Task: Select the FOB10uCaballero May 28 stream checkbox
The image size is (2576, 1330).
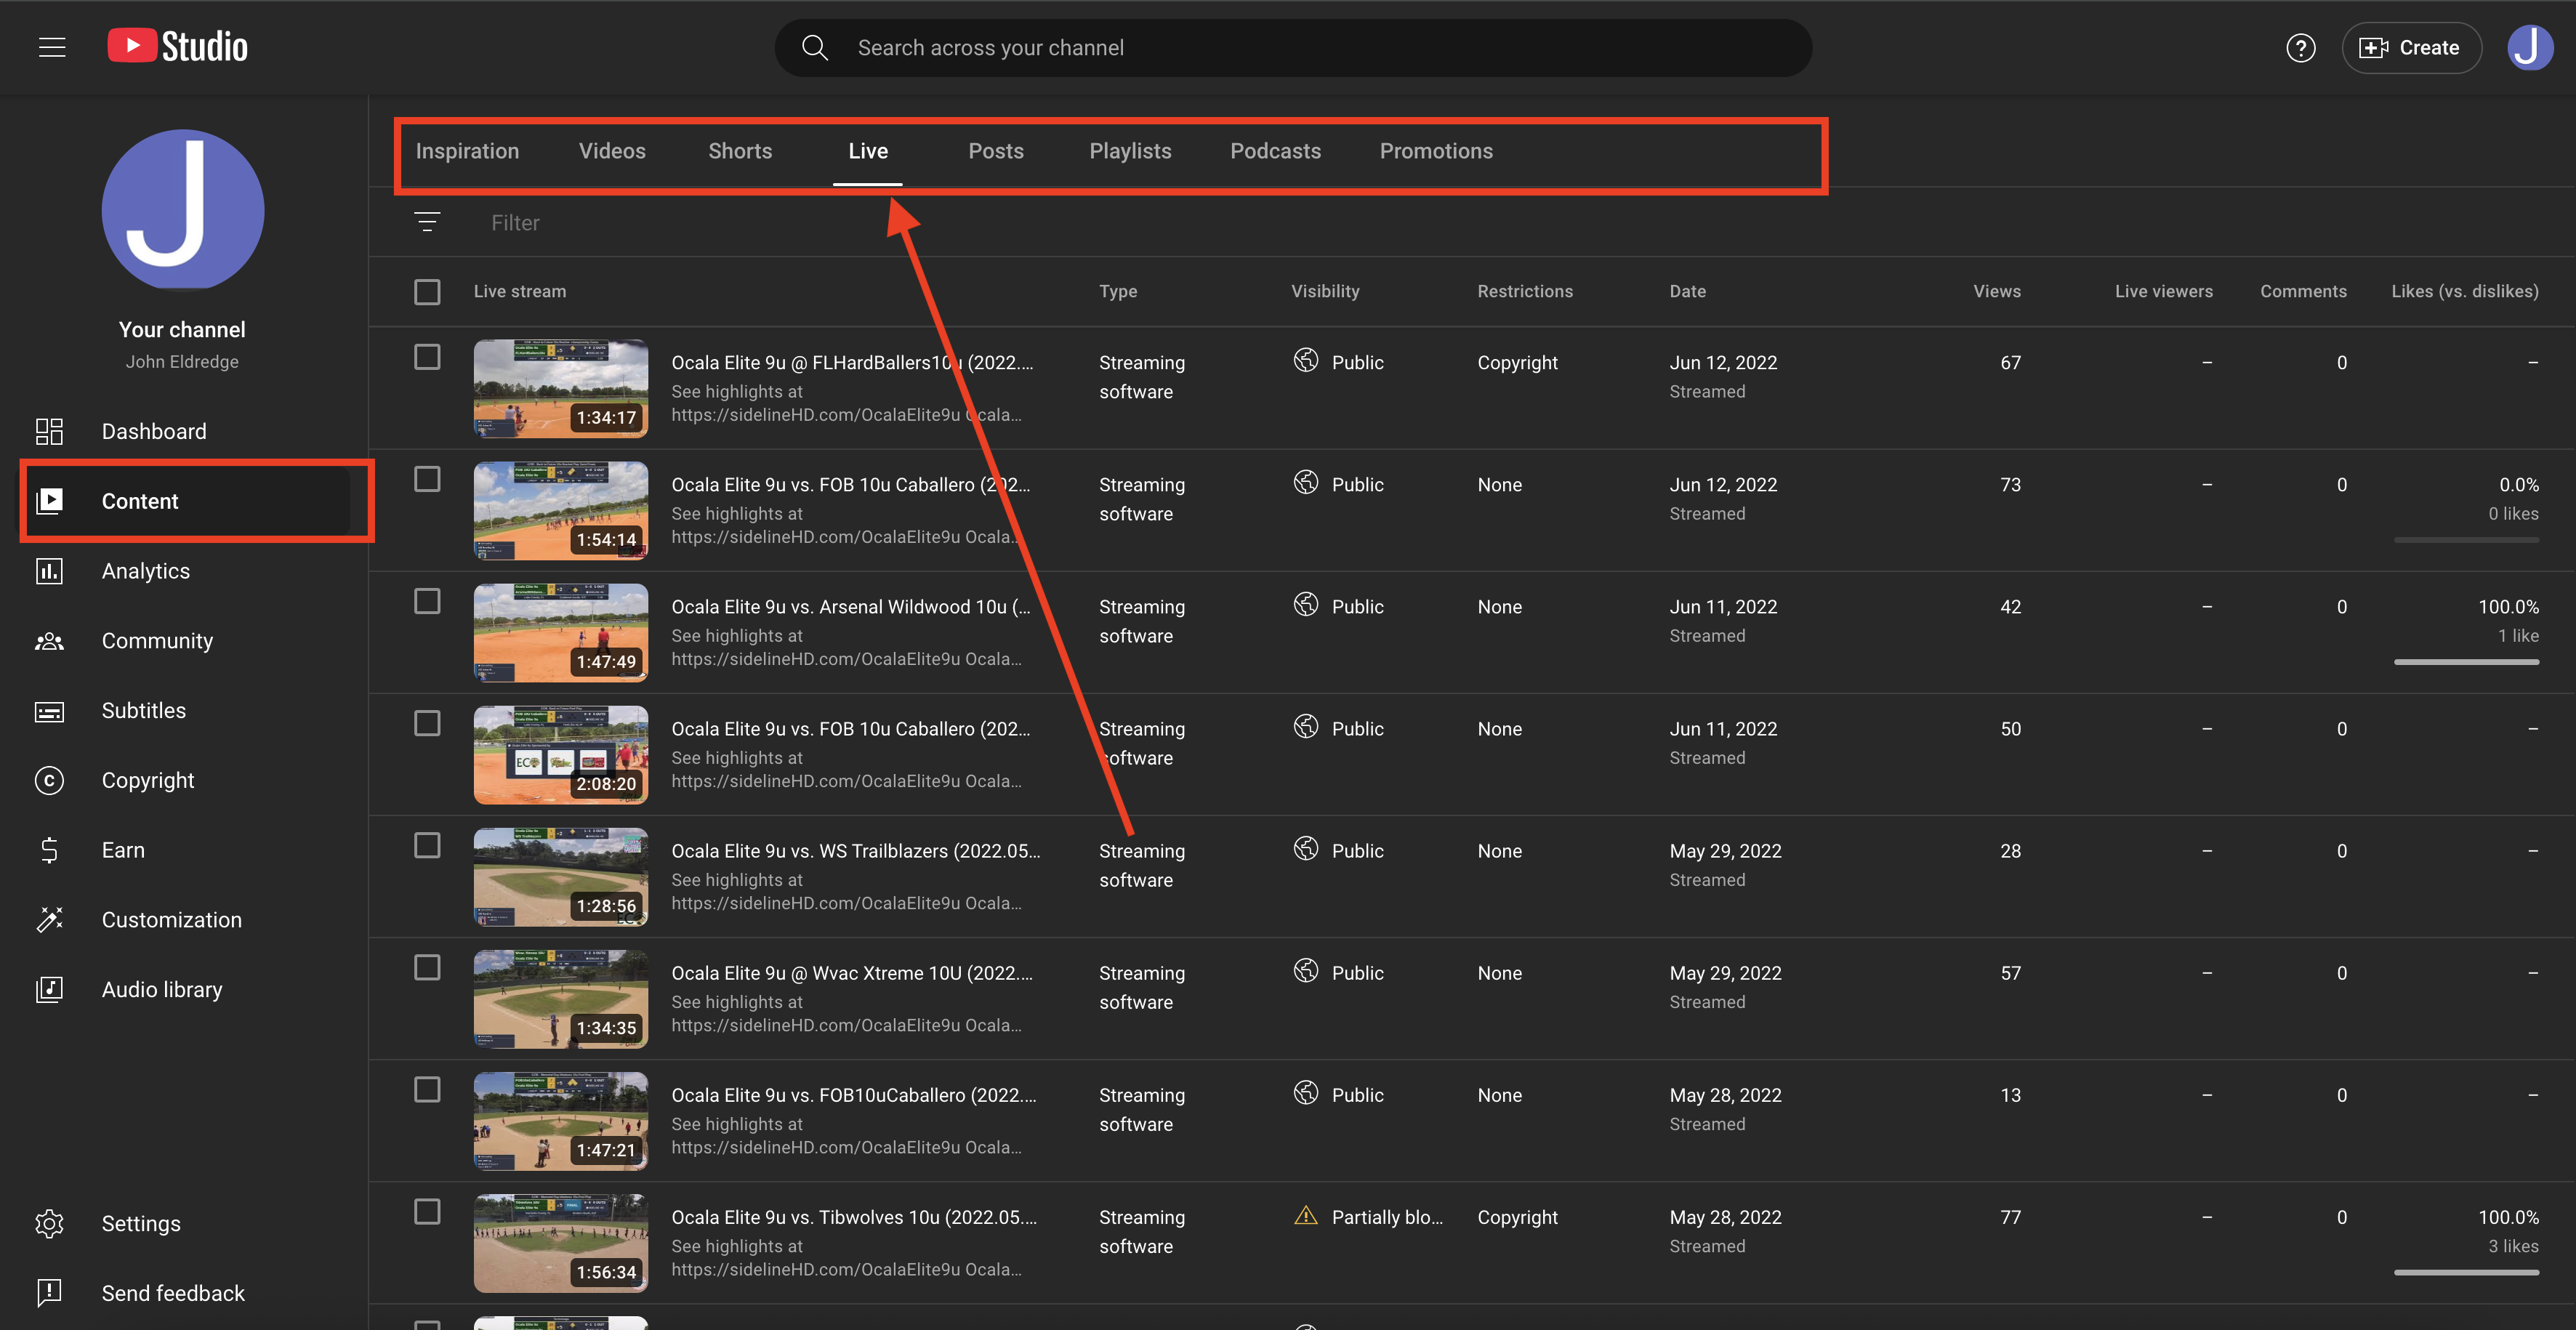Action: (427, 1089)
